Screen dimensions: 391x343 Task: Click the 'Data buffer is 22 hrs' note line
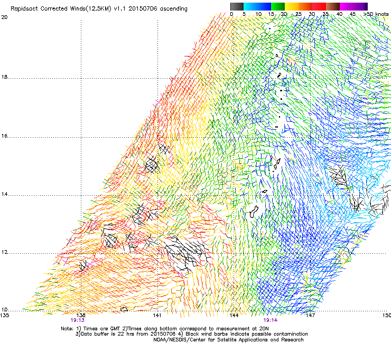point(191,334)
